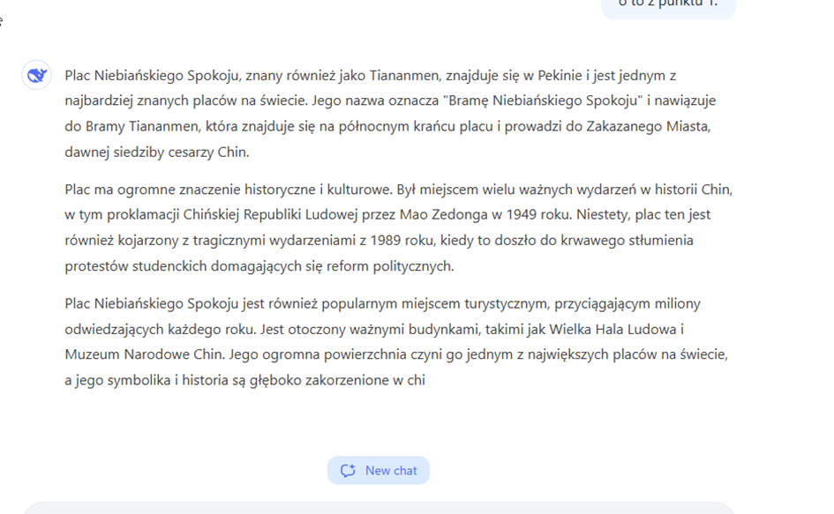834x514 pixels.
Task: Click the word "Tiananmen" in the first line
Action: pyautogui.click(x=402, y=76)
